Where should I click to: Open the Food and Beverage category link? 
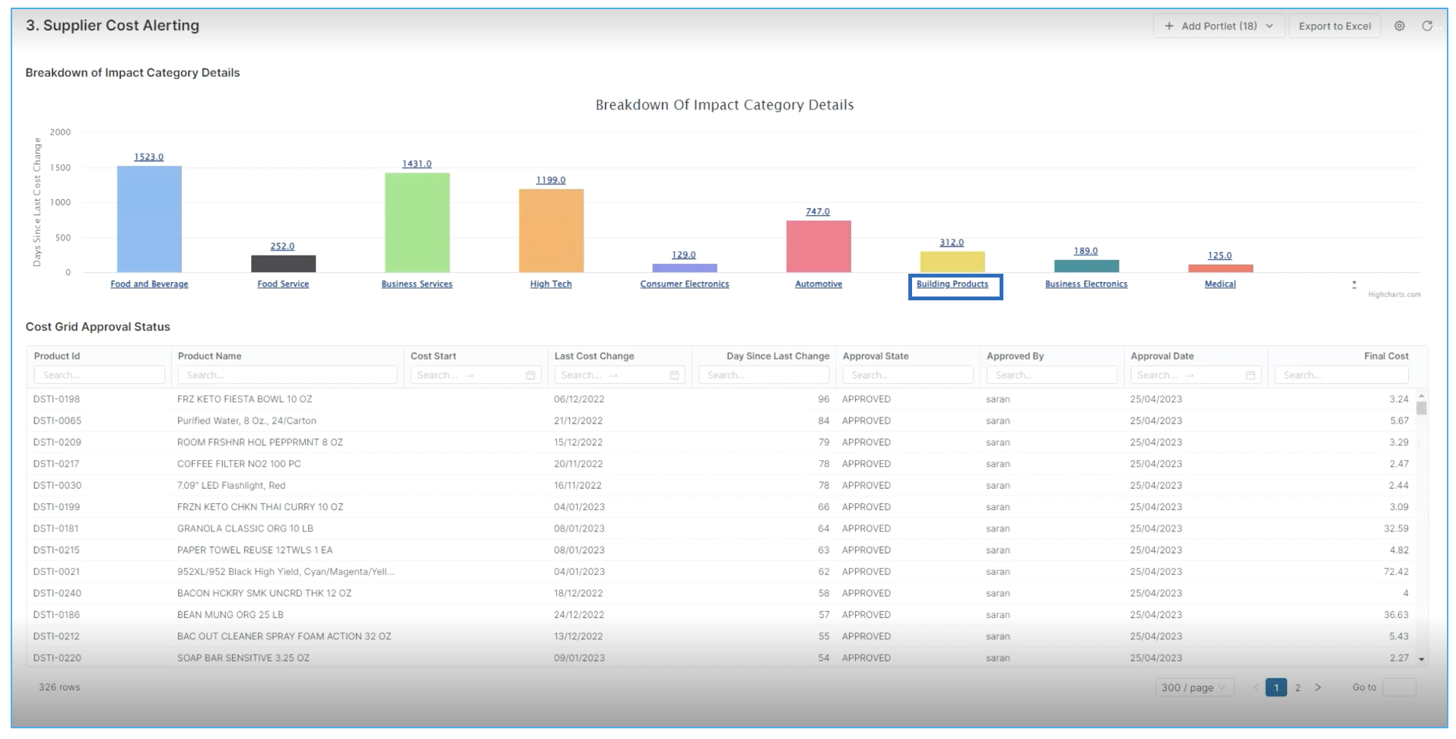[149, 284]
